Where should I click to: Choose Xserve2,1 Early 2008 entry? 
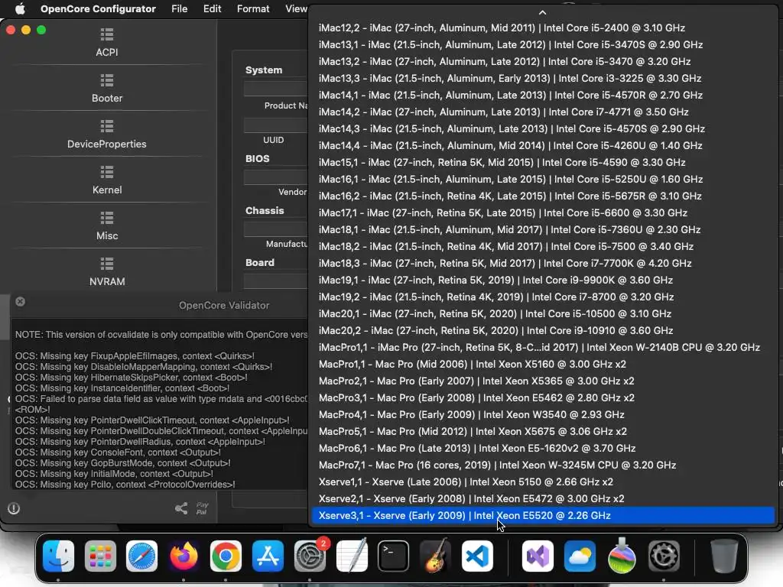point(543,498)
